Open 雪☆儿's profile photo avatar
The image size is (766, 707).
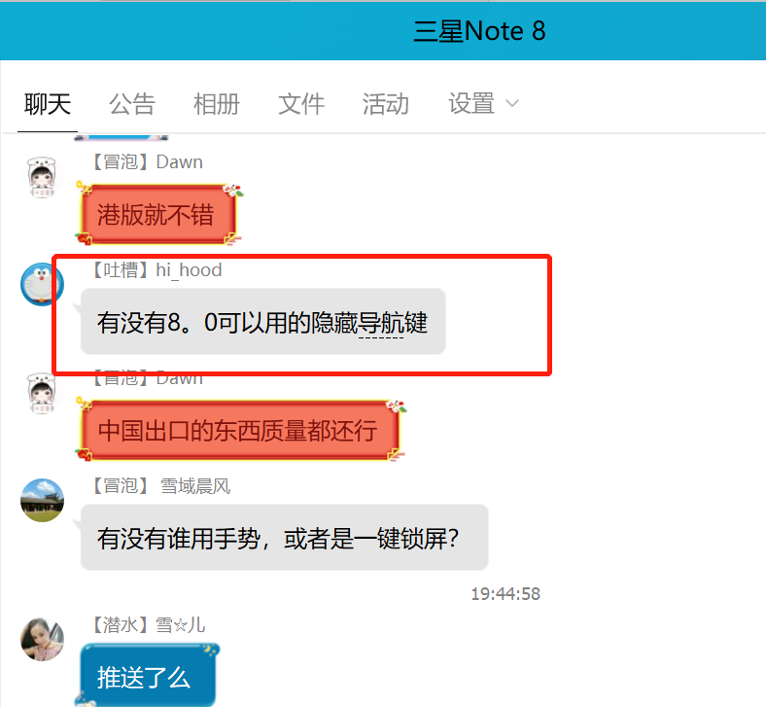click(42, 640)
